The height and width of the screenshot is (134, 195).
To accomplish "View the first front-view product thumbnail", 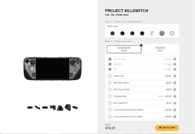I will (30, 107).
